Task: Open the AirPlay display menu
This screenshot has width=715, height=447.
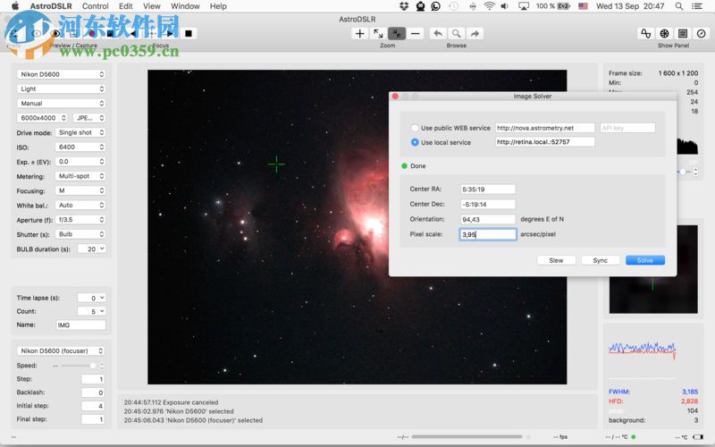Action: pyautogui.click(x=524, y=6)
